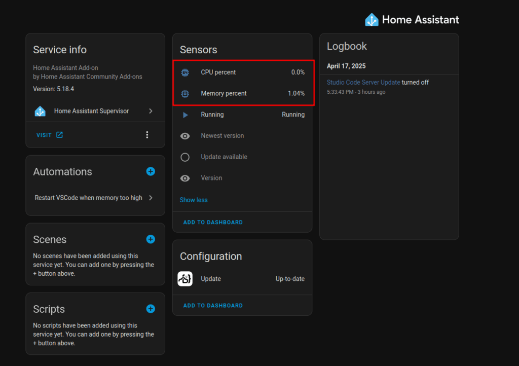Add a new automation with plus button
Screen dimensions: 519x366
(x=151, y=171)
